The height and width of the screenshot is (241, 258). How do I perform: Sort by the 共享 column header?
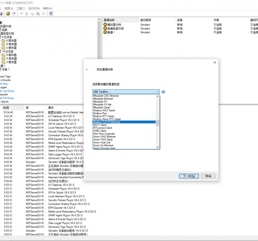click(x=230, y=20)
